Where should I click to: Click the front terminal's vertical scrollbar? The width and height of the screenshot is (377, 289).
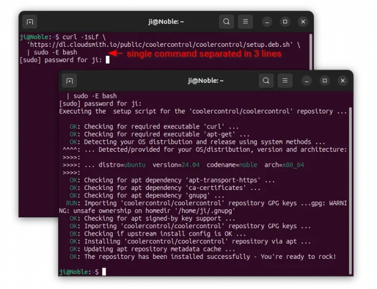pyautogui.click(x=350, y=191)
